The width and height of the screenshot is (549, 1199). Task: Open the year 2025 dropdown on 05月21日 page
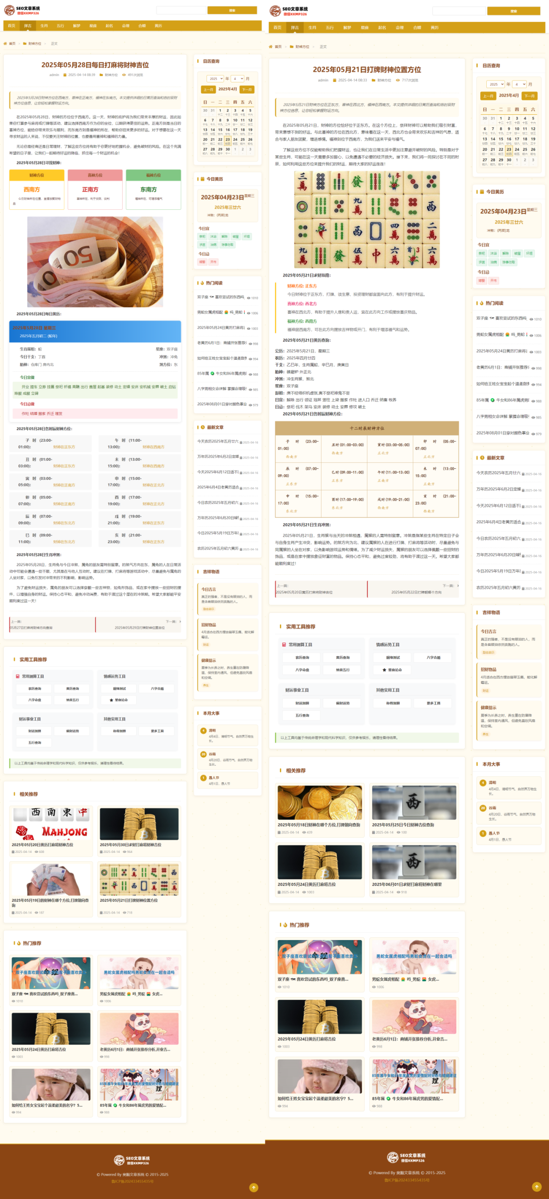point(495,84)
